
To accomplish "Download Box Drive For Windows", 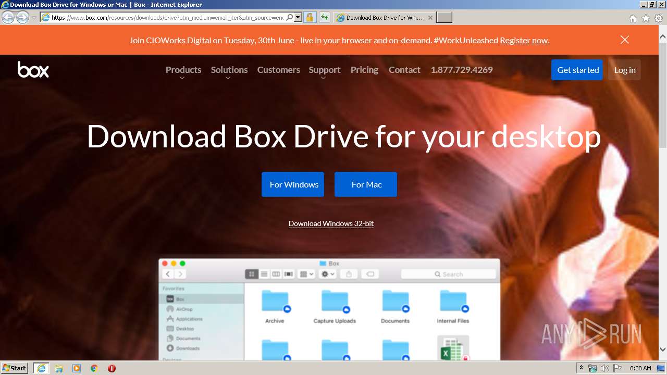I will 293,184.
